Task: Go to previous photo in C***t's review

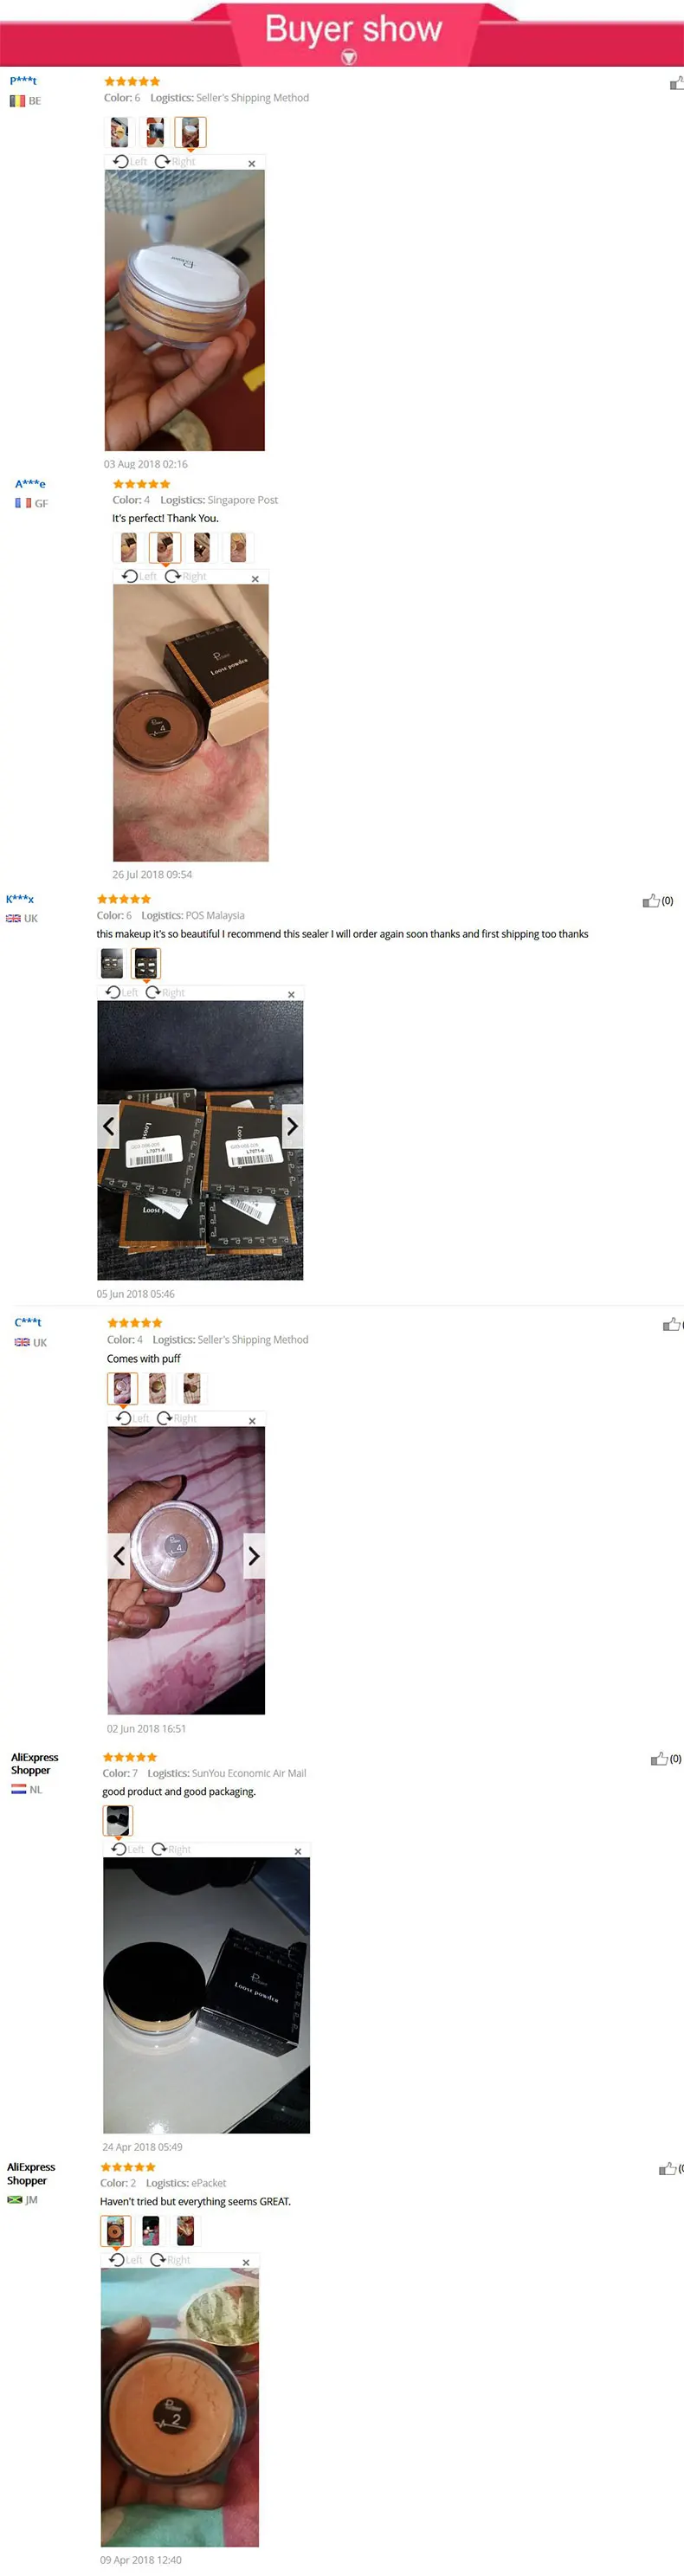Action: click(x=119, y=1555)
